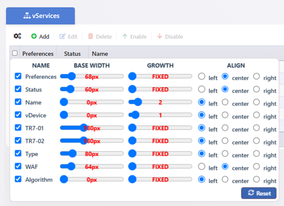Click vDevice base width slider handle
The width and height of the screenshot is (284, 206).
pos(64,115)
